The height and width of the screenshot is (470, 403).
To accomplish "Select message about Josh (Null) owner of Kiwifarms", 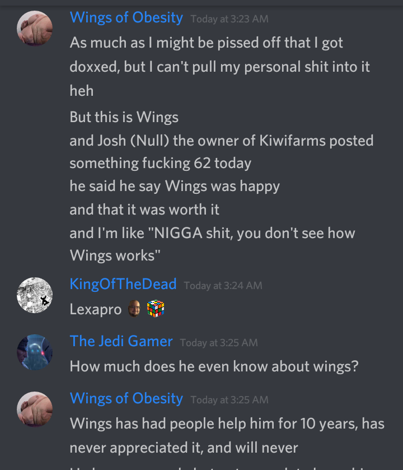I will click(x=222, y=152).
